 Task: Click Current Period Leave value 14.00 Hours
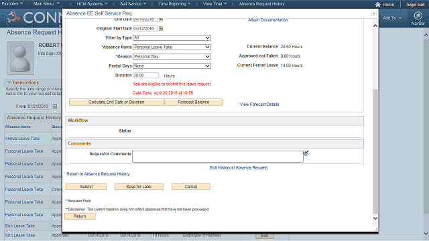point(292,66)
